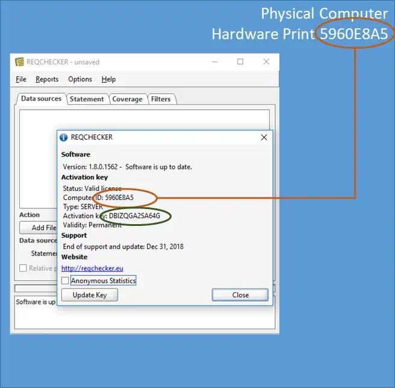Maximize the REQCHECKER main window
Viewport: 395px width, 388px height.
[240, 62]
